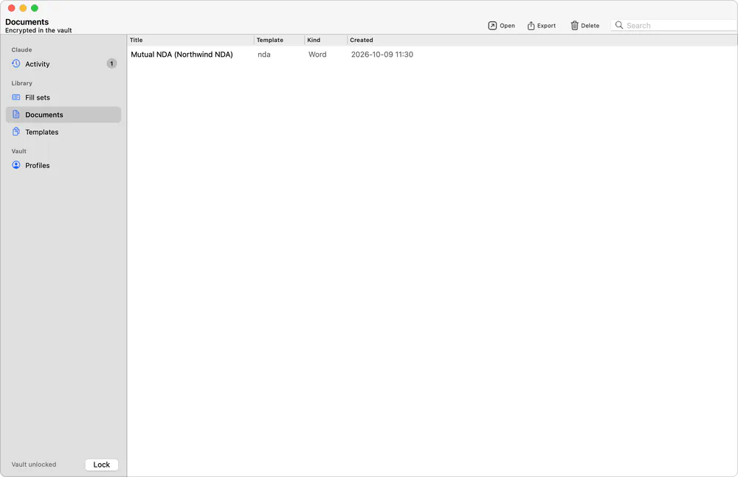Click the Vault unlocked status text
Screen dimensions: 738x477
coord(34,464)
